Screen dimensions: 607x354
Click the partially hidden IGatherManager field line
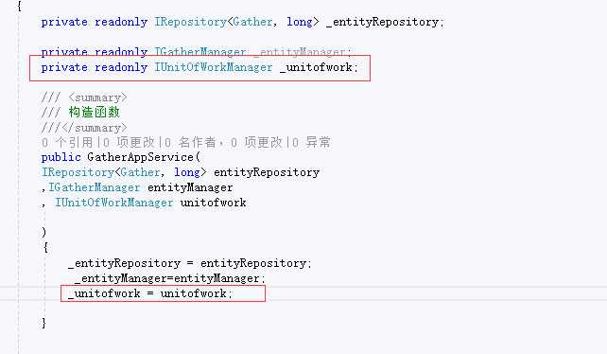(x=197, y=51)
